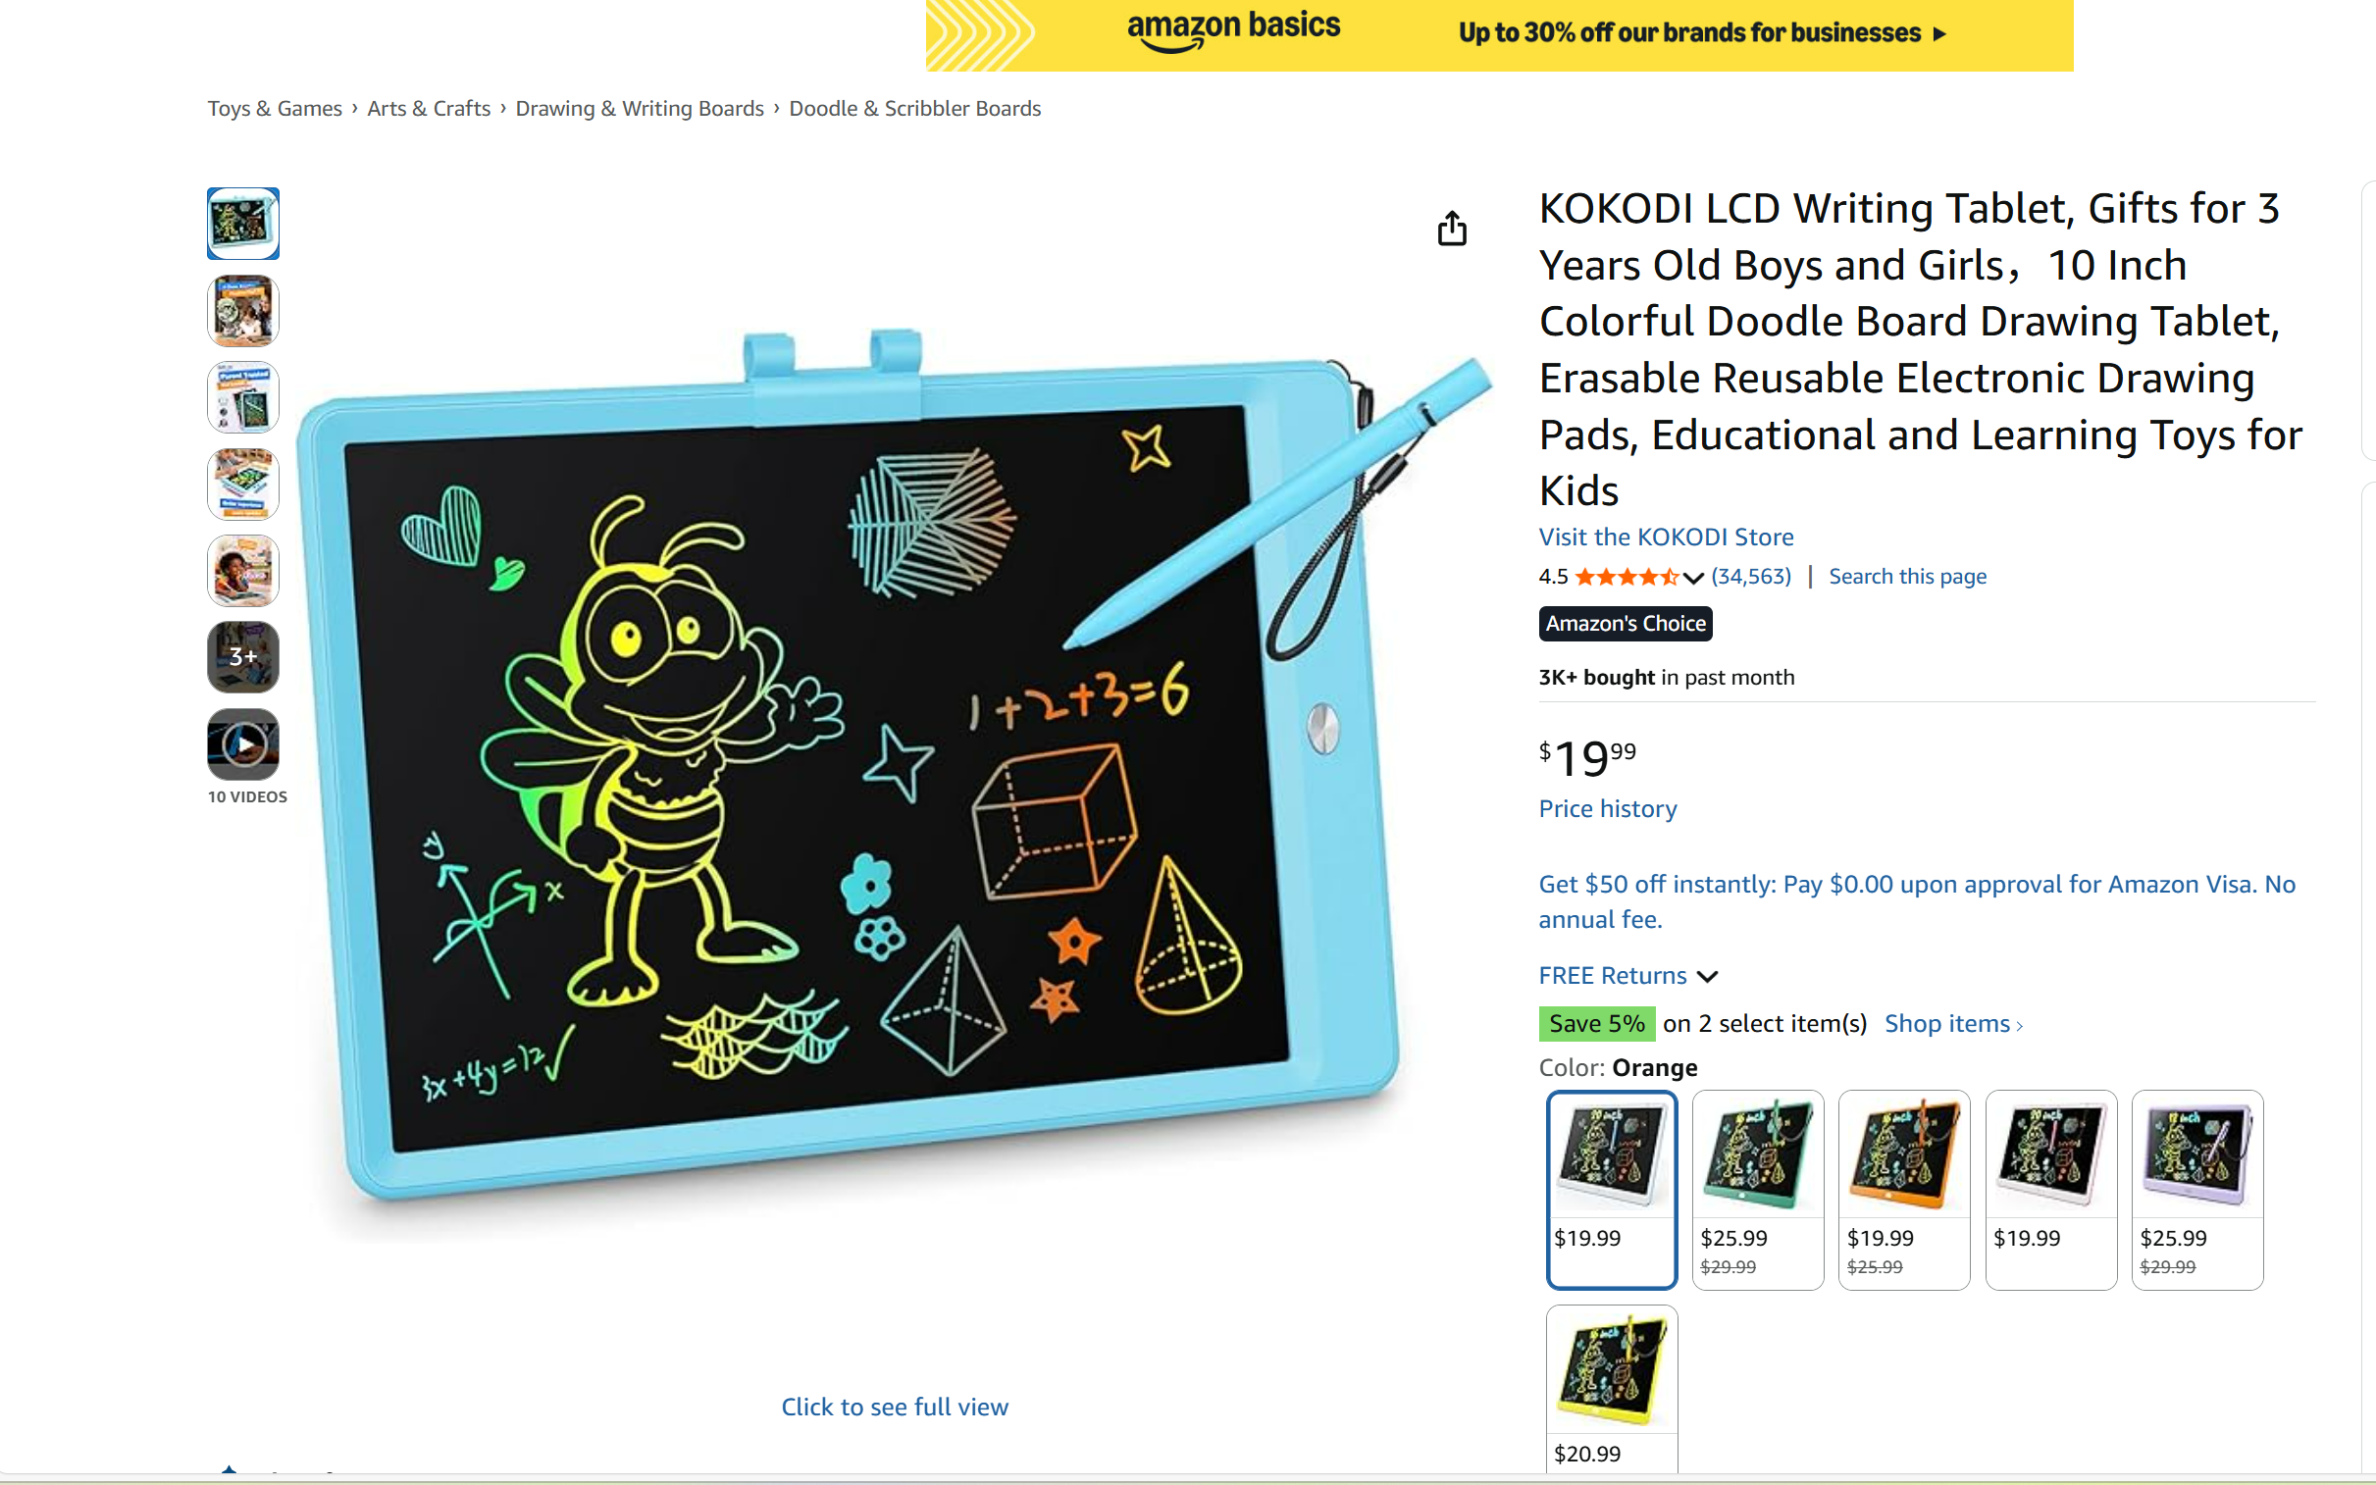
Task: Open the Amazon's Choice badge
Action: [1626, 624]
